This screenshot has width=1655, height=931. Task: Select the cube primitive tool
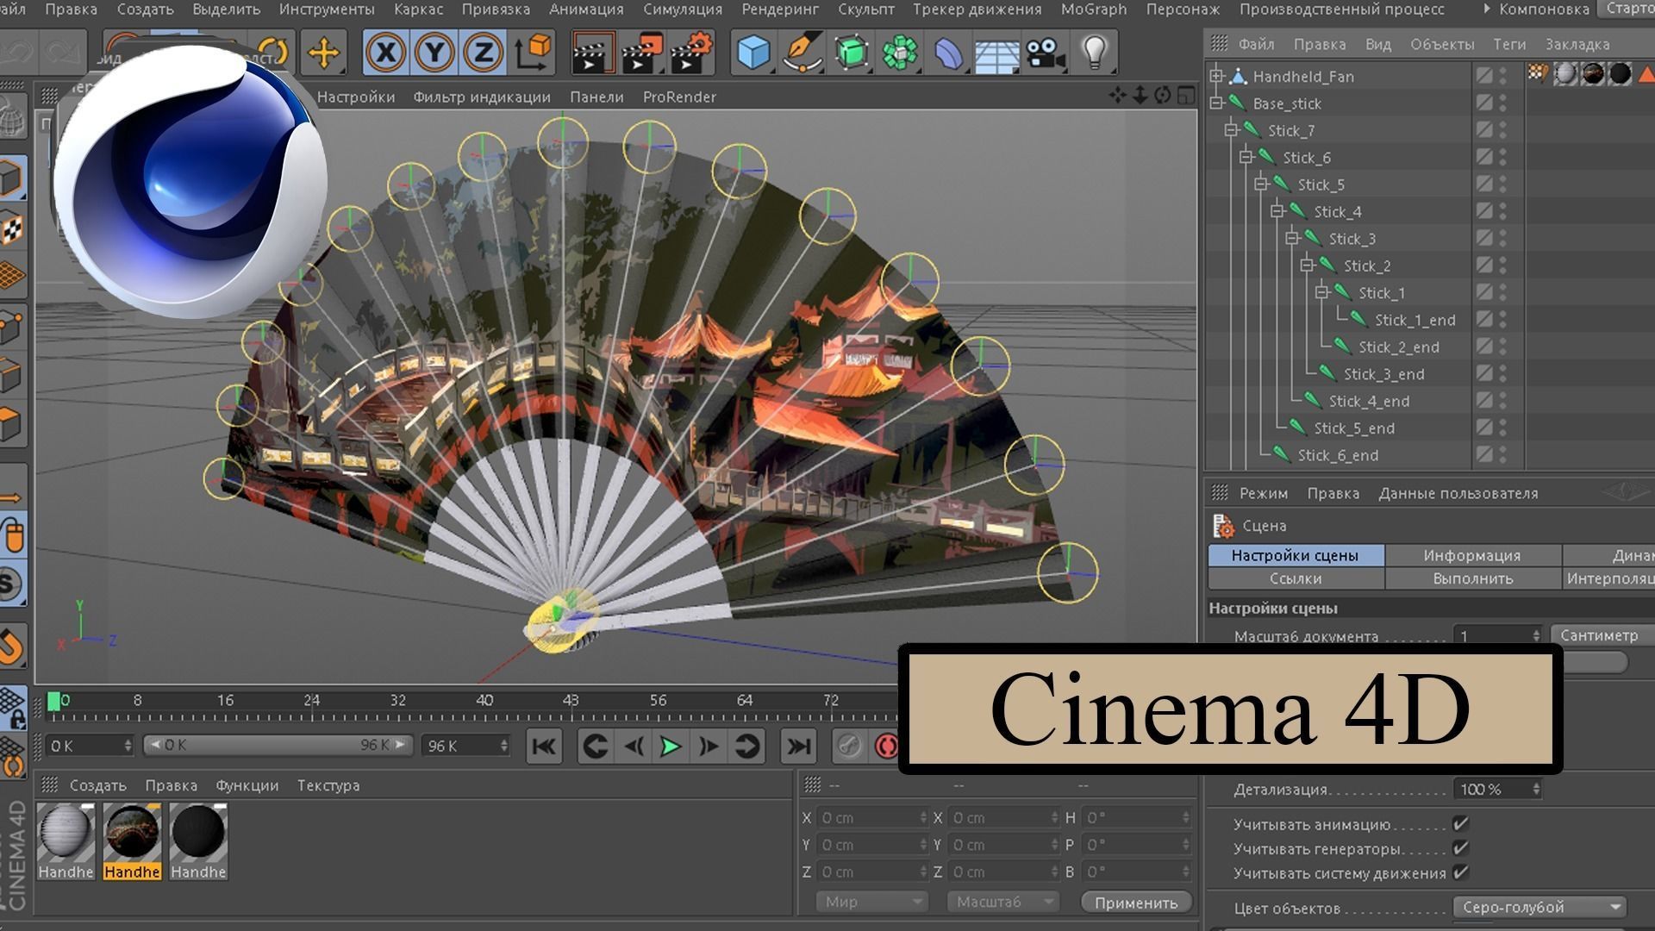(753, 53)
